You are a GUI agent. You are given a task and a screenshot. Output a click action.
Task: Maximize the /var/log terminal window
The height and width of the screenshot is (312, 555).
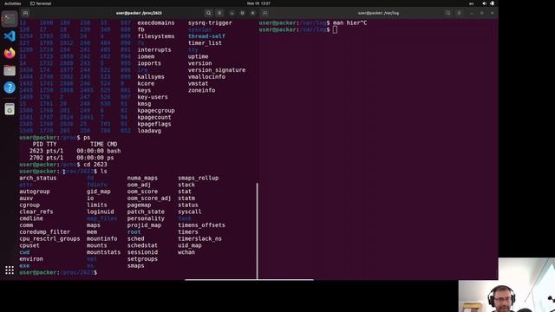[x=482, y=13]
